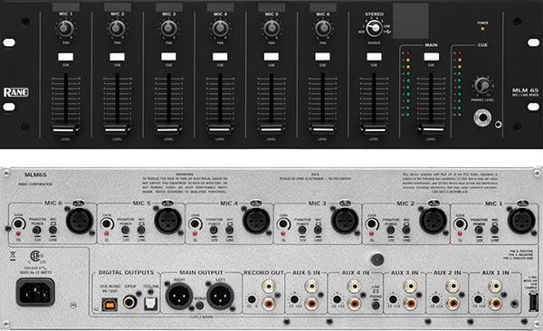This screenshot has width=543, height=331.
Task: Click the AUX 1 IN trim knob
Action: (x=478, y=299)
